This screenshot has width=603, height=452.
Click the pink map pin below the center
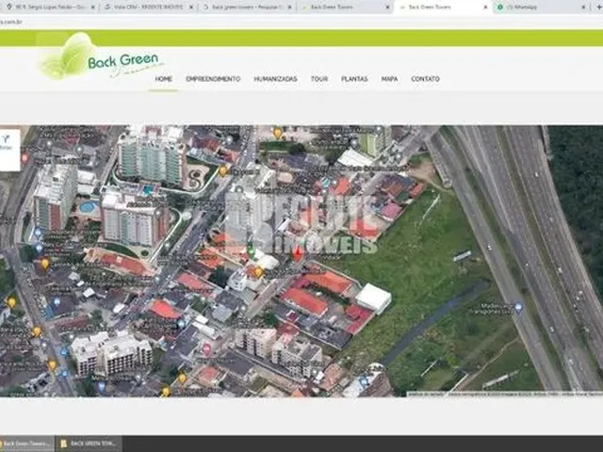coord(207,349)
